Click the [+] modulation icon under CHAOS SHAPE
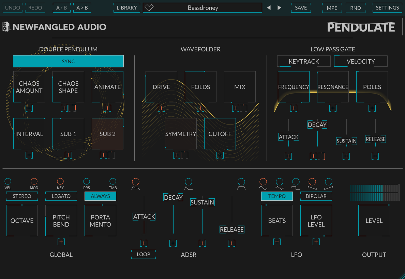The width and height of the screenshot is (405, 279). 64,108
